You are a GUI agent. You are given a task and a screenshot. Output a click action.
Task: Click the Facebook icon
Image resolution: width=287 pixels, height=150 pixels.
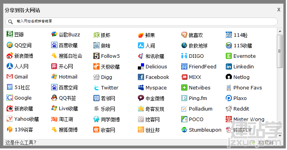click(141, 77)
